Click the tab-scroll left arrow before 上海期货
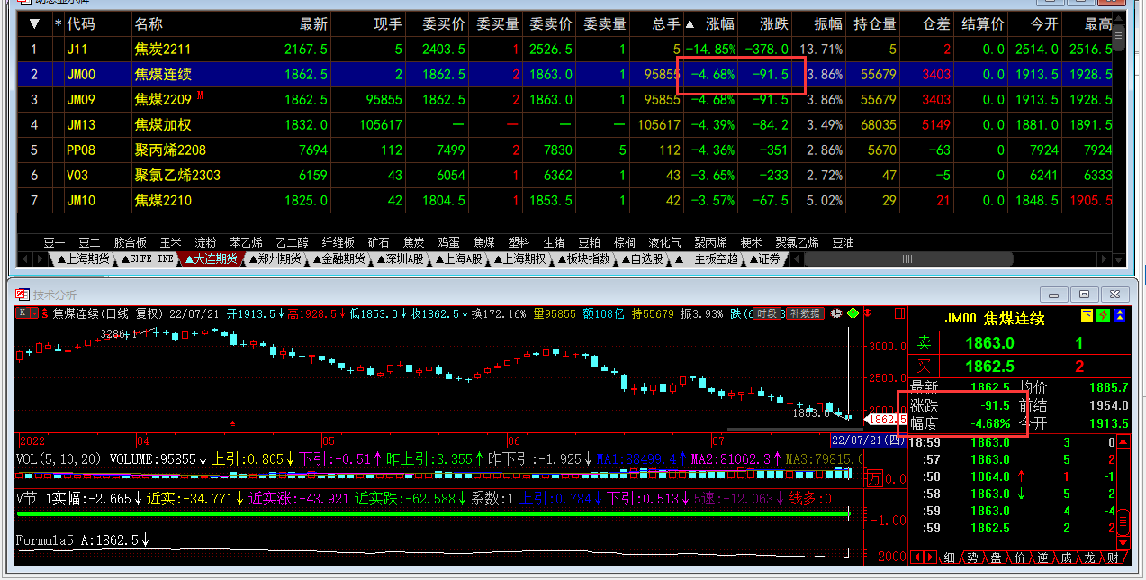The image size is (1146, 580). tap(26, 259)
